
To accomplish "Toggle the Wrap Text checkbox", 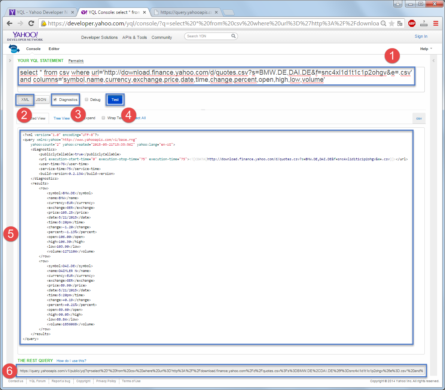I will point(103,118).
